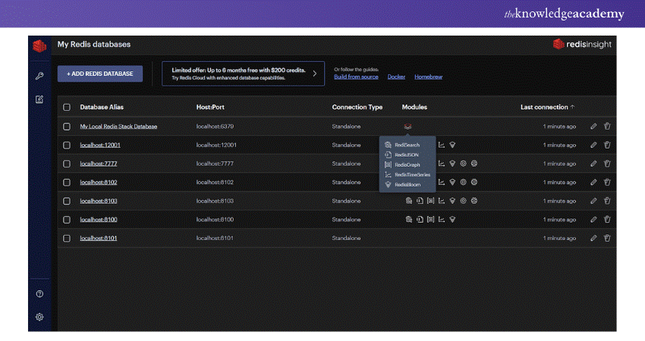This screenshot has height=341, width=645.
Task: Click RedisGears icon in localhost:8102 row
Action: (x=463, y=183)
